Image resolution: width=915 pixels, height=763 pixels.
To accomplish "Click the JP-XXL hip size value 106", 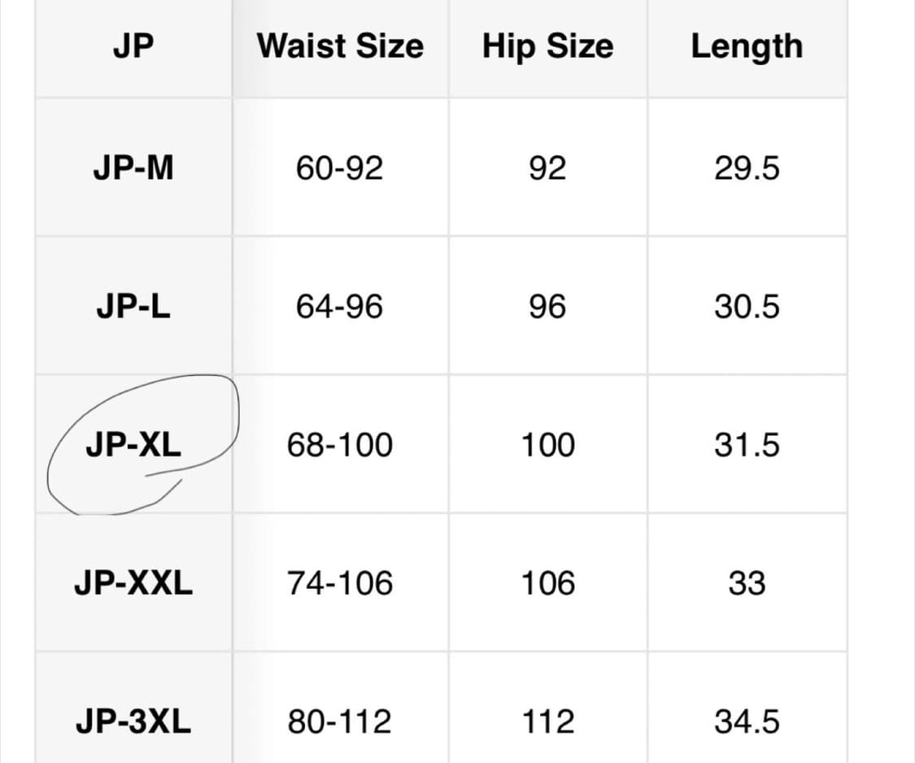I will click(547, 583).
